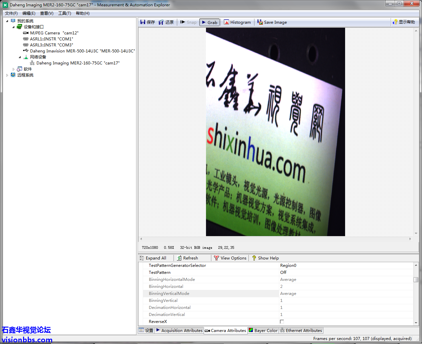Viewport: 422px width, 344px height.
Task: Click the Refresh attributes icon
Action: point(180,258)
